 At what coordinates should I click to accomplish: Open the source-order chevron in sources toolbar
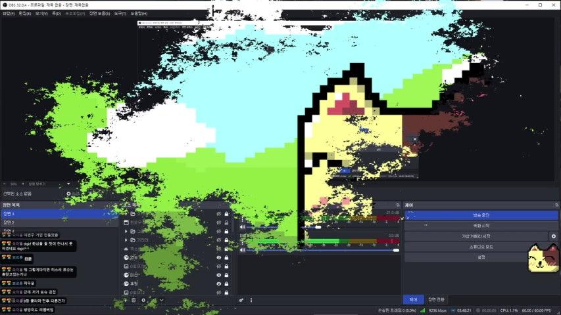coord(161,301)
